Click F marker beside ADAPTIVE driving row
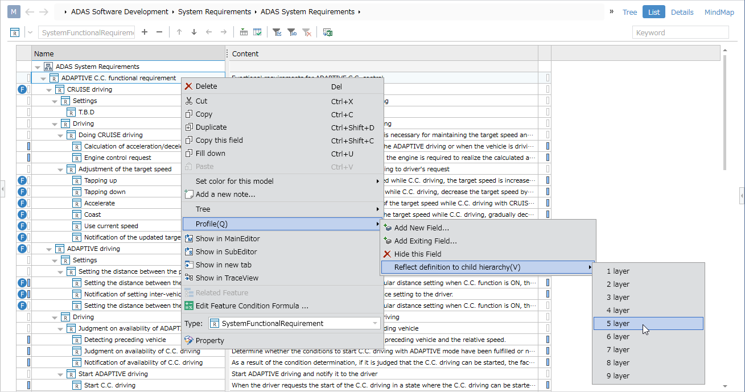 pos(23,249)
